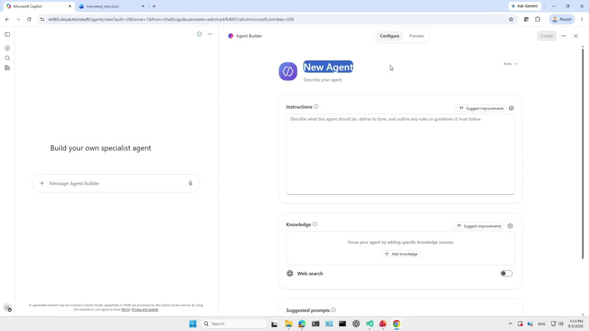
Task: Open the library icon in left sidebar
Action: point(7,68)
